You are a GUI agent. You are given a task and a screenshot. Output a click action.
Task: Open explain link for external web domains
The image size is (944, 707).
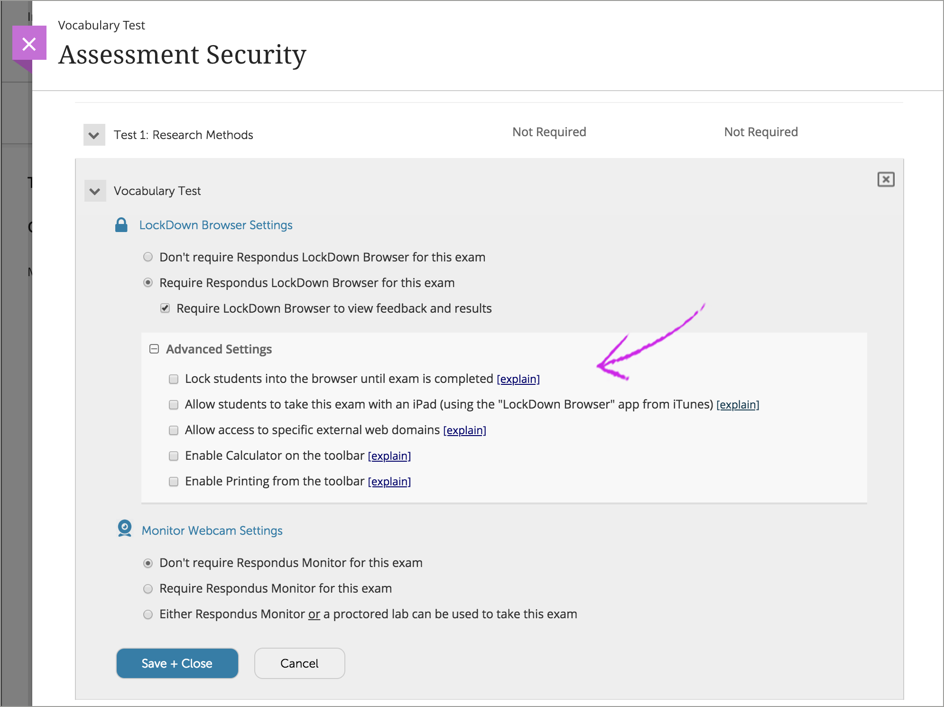464,430
